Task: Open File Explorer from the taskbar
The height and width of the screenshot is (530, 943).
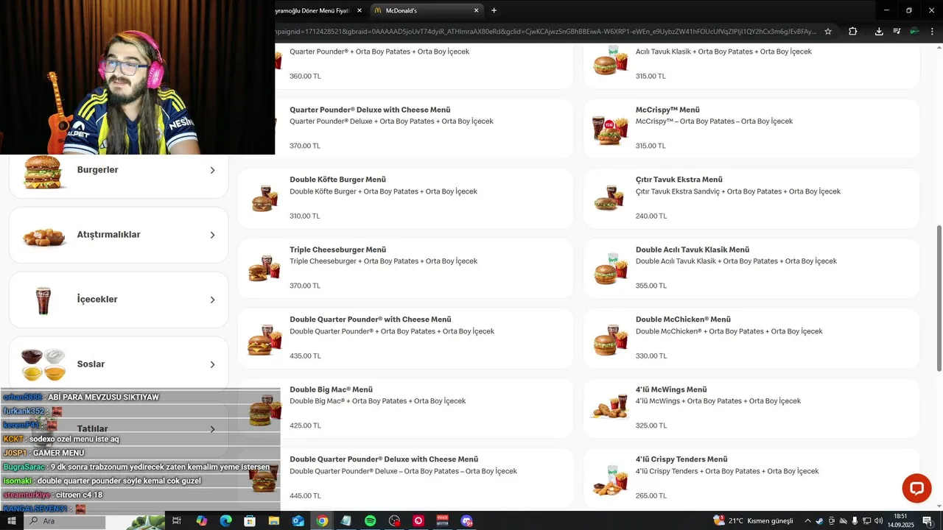Action: [x=274, y=520]
